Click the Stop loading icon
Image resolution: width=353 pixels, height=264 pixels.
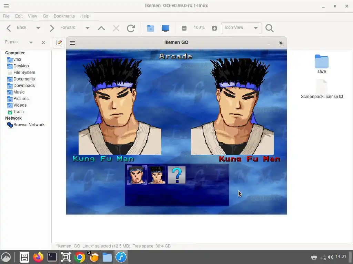coord(116,28)
